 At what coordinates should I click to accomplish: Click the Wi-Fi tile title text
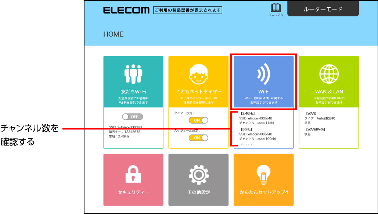point(264,92)
